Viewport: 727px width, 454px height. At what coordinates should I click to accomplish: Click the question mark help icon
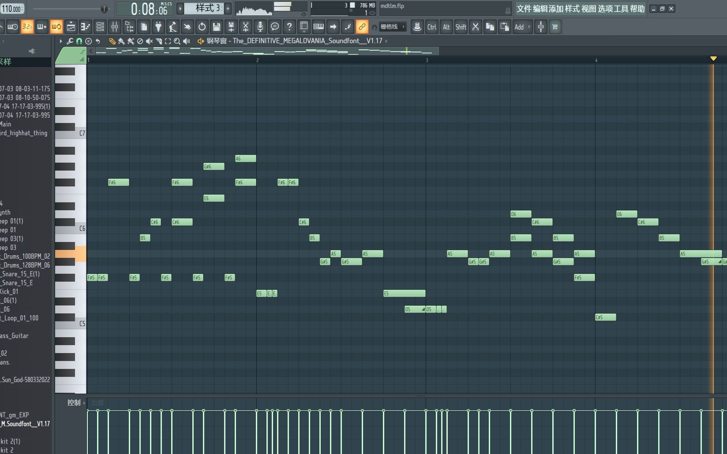point(289,27)
